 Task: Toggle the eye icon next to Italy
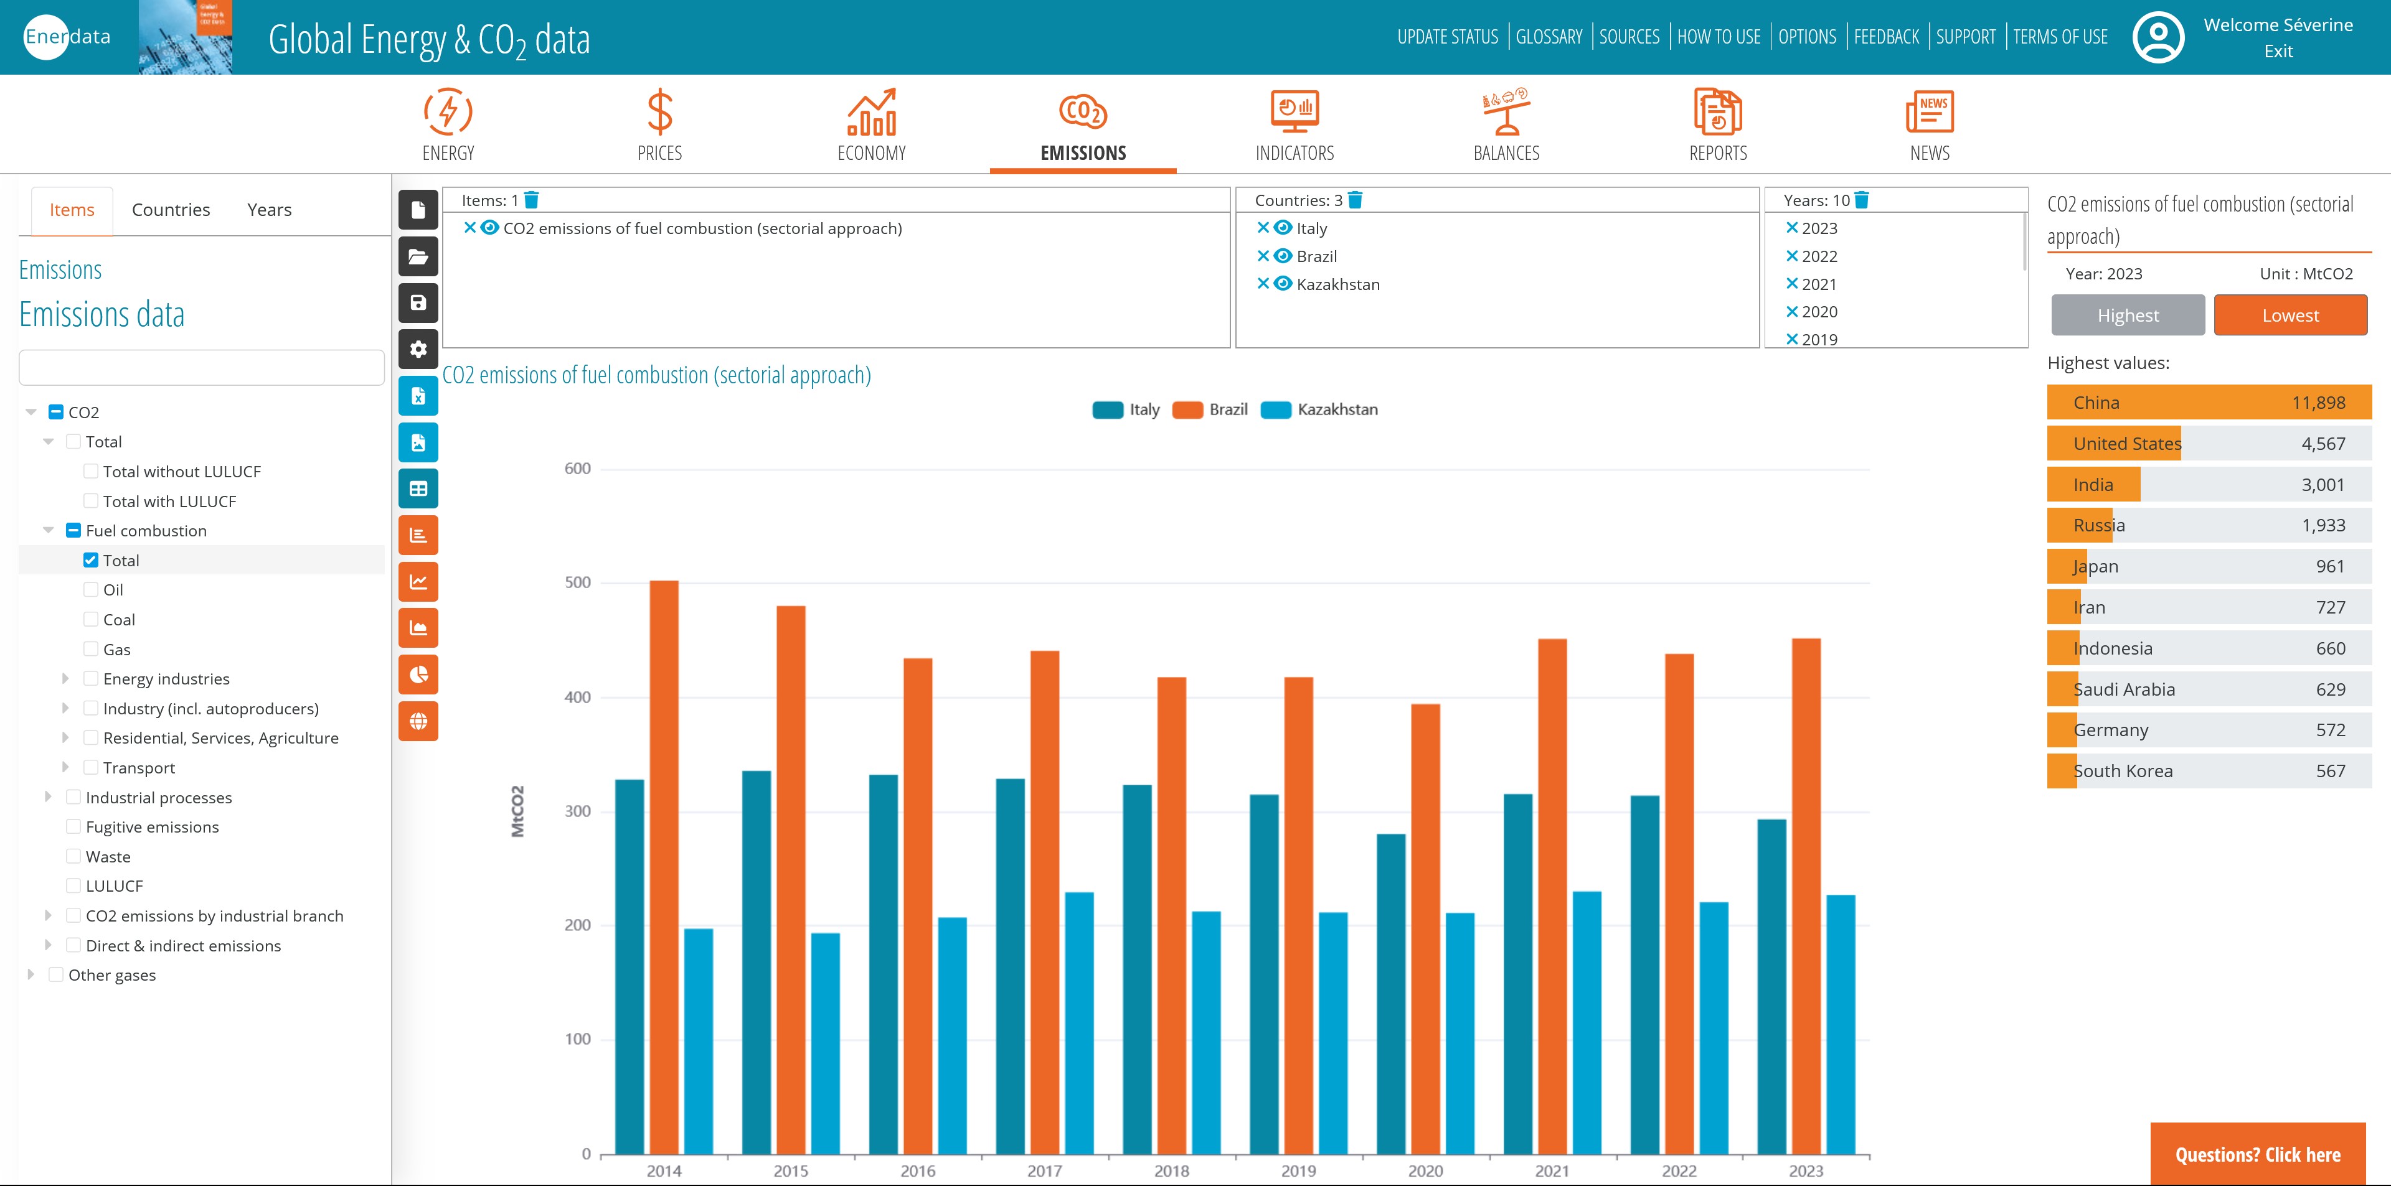(1284, 228)
